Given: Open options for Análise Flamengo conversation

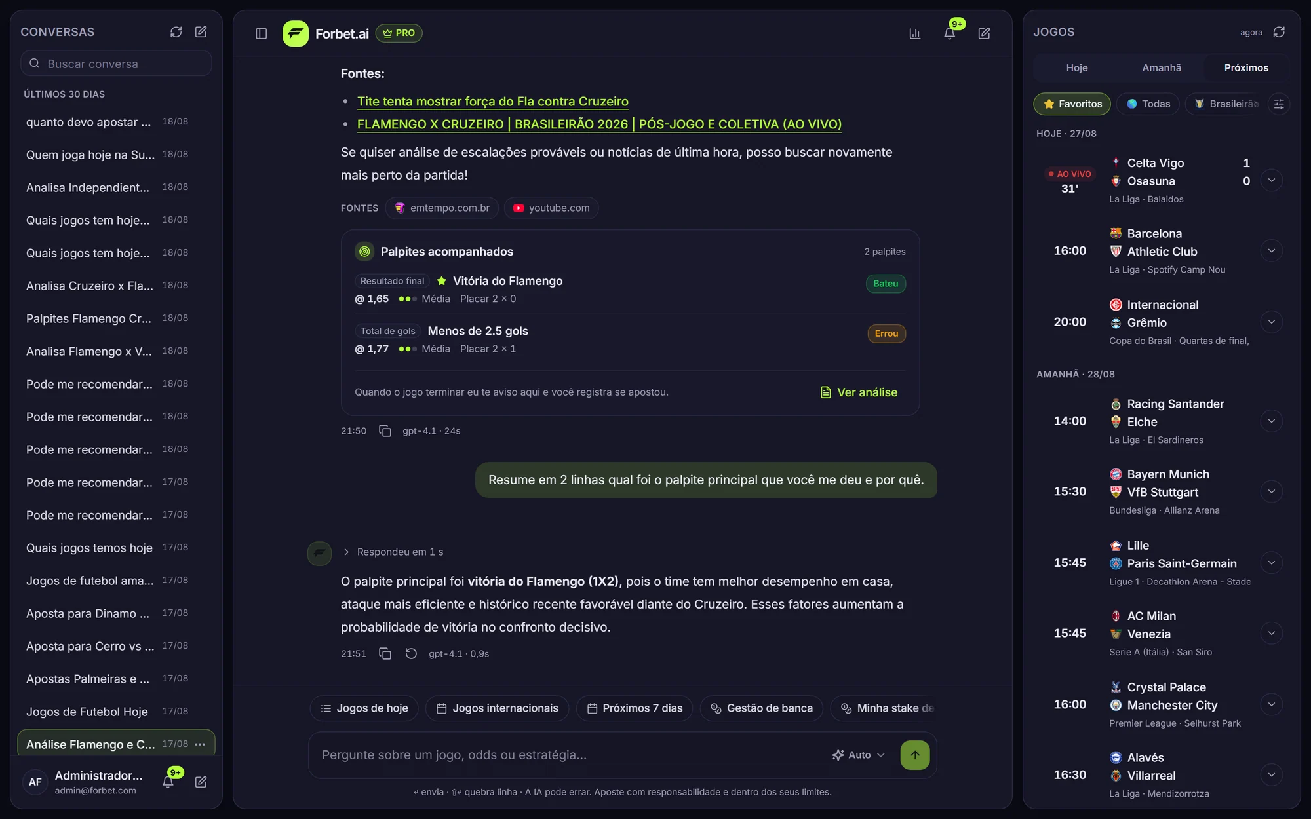Looking at the screenshot, I should click(201, 744).
